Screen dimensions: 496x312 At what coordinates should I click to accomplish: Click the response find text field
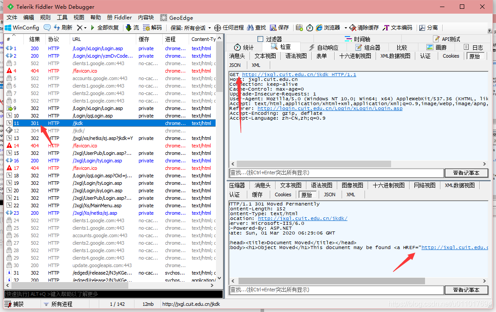point(336,290)
